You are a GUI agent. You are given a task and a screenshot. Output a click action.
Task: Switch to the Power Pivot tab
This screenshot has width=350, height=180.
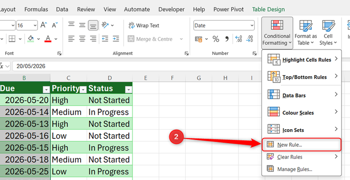pyautogui.click(x=229, y=9)
